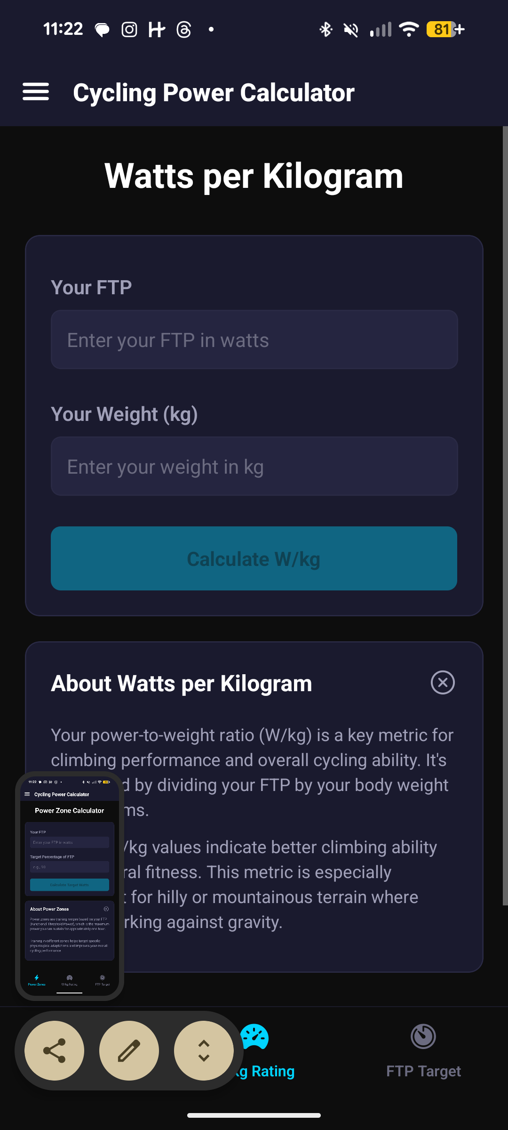Tap the muted sound status icon
508x1130 pixels.
tap(351, 30)
